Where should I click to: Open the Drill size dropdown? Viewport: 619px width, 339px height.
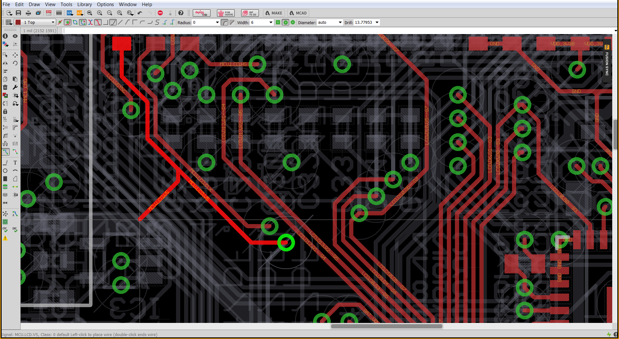point(377,22)
